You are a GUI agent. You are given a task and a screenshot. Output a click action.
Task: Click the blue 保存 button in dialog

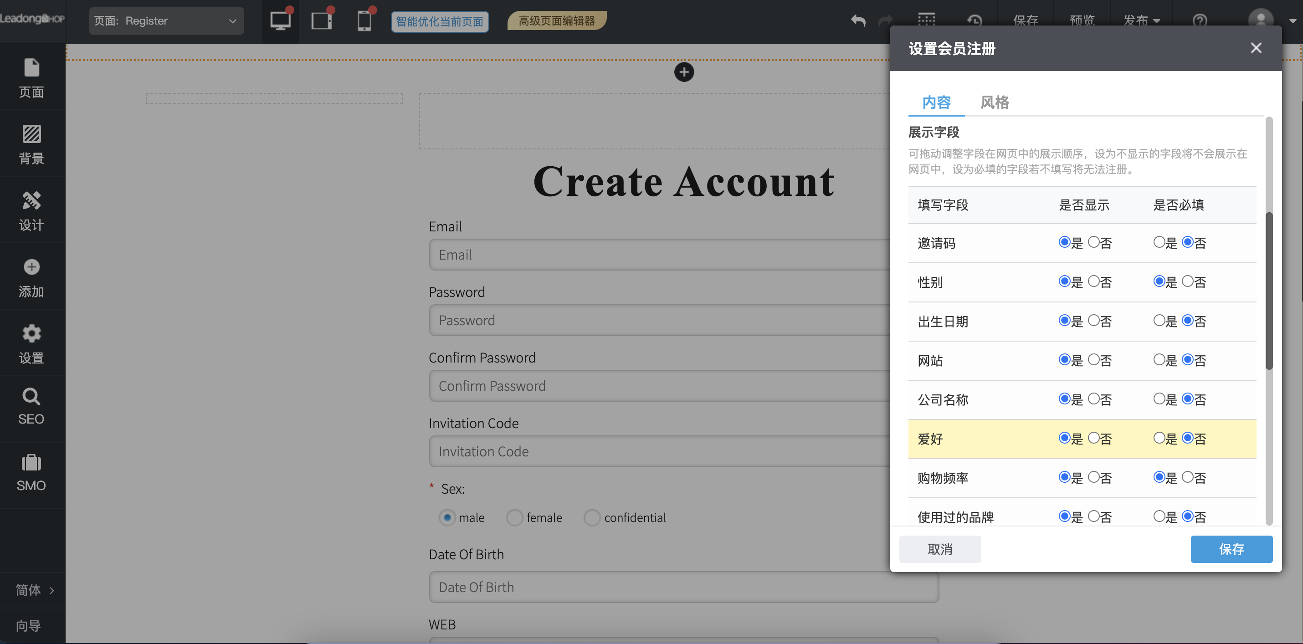pyautogui.click(x=1231, y=549)
